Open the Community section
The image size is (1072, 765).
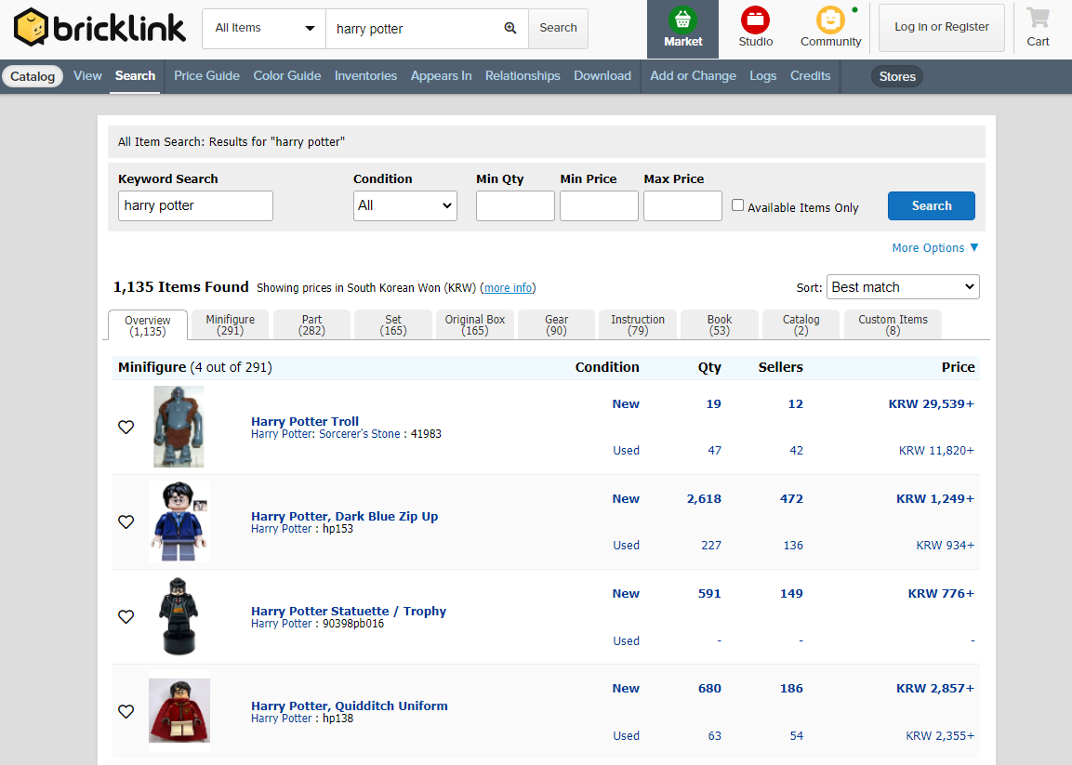pos(830,29)
